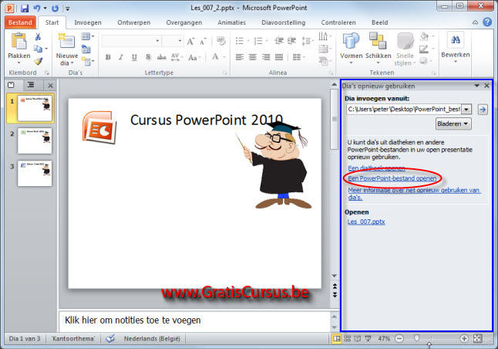The image size is (498, 349).
Task: Open Customize Quick Access Toolbar menu
Action: click(68, 8)
